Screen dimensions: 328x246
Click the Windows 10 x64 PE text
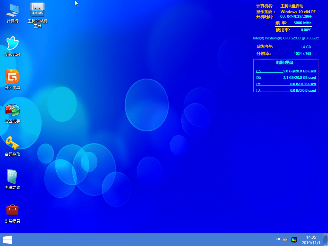click(x=298, y=12)
